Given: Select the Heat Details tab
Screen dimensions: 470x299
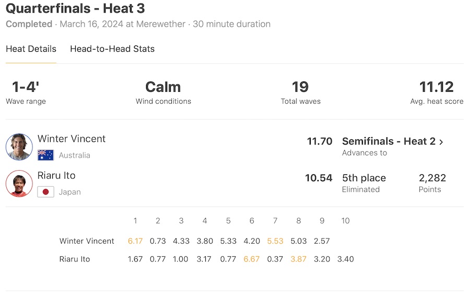Looking at the screenshot, I should (31, 49).
